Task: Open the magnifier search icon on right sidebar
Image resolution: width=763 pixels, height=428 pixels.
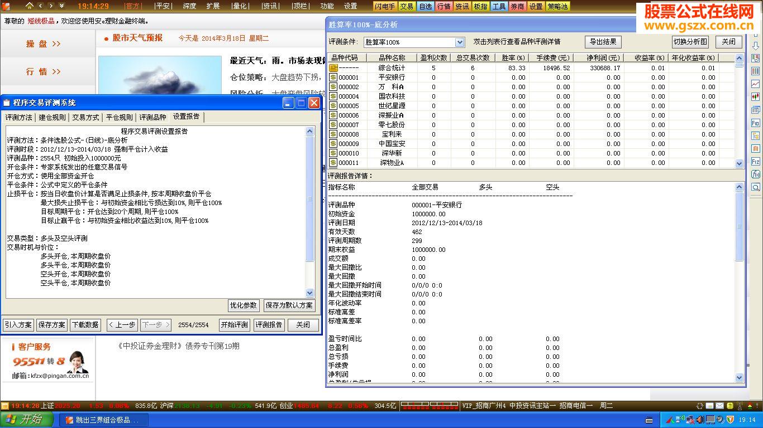Action: (x=755, y=187)
